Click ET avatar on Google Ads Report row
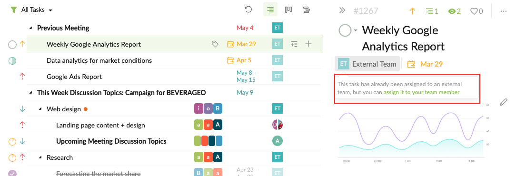This screenshot has width=516, height=176. (278, 76)
